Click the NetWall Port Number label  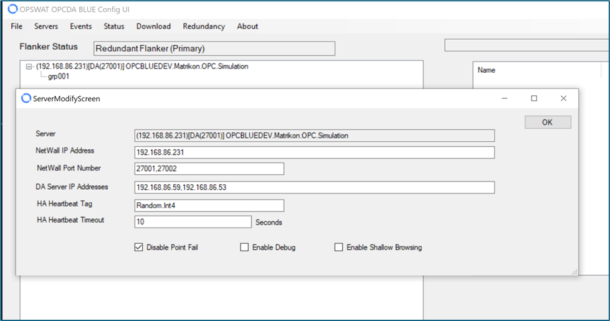69,168
